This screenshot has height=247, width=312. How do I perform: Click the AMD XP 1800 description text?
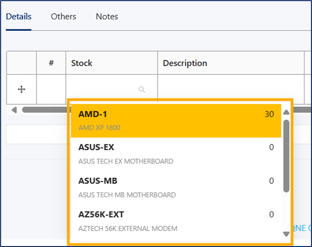tap(99, 127)
